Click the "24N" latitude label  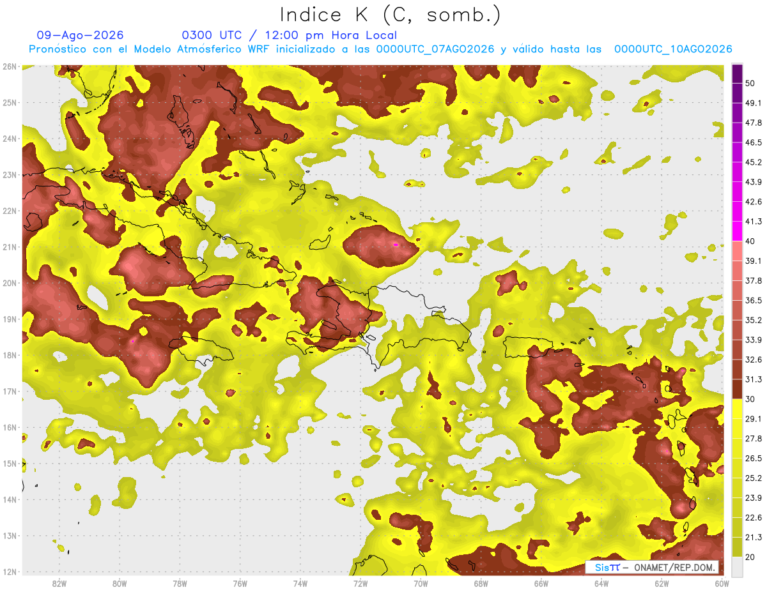point(10,139)
